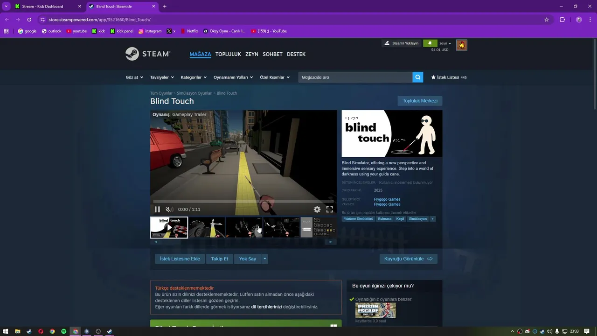Seek on the trailer progress bar

(243, 202)
